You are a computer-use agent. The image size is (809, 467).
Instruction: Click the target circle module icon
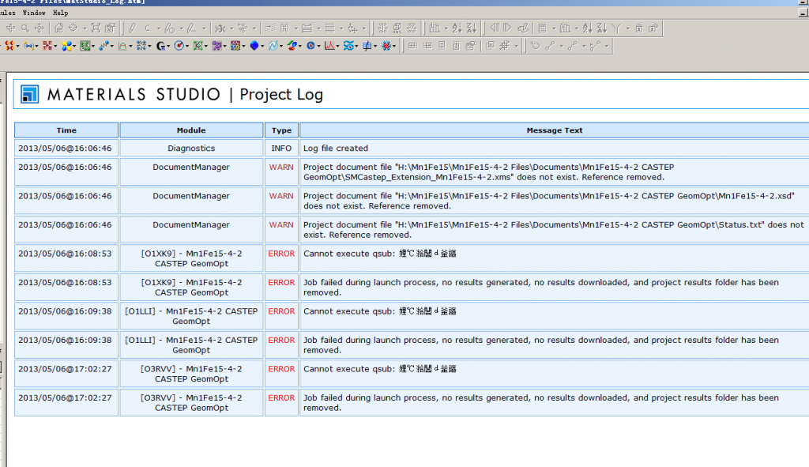click(x=179, y=46)
